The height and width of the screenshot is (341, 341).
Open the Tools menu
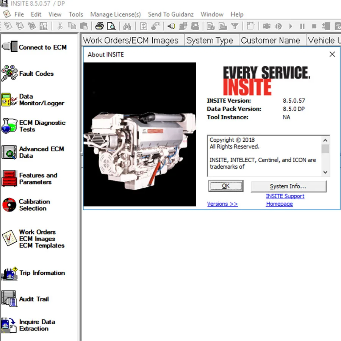point(76,14)
